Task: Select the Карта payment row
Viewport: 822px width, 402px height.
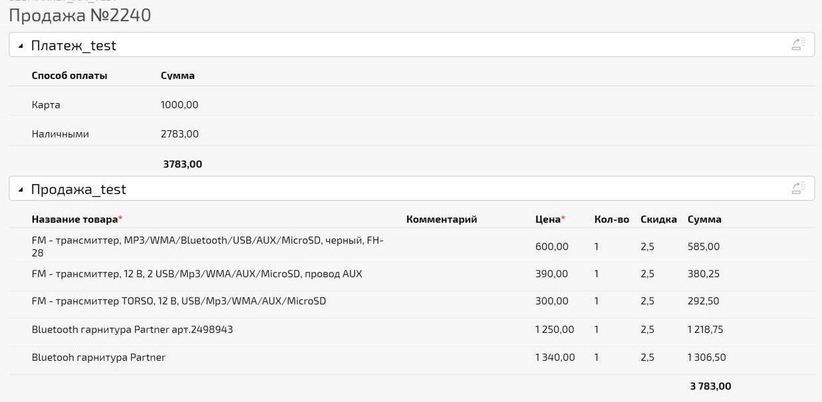Action: pos(46,105)
